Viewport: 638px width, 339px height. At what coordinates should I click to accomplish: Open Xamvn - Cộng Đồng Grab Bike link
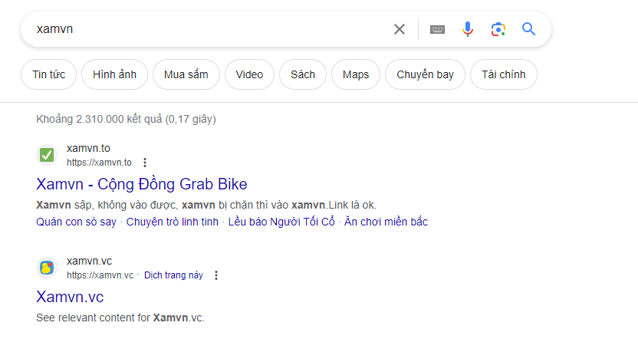[142, 184]
